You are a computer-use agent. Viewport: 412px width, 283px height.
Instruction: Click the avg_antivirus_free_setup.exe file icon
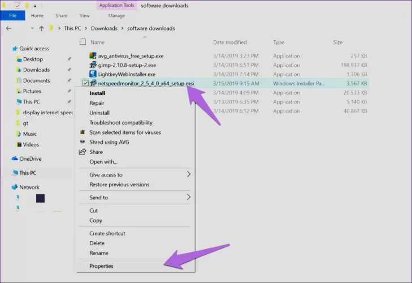(94, 55)
